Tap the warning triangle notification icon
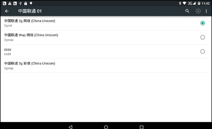Image resolution: width=212 pixels, height=129 pixels. pyautogui.click(x=10, y=3)
